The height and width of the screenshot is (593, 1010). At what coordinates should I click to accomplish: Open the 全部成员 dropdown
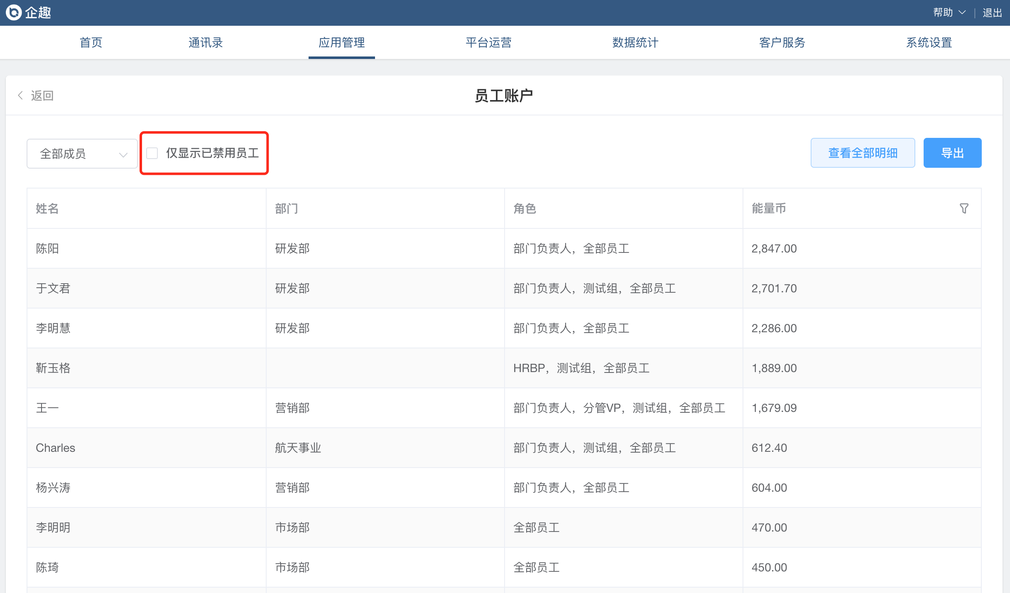82,154
